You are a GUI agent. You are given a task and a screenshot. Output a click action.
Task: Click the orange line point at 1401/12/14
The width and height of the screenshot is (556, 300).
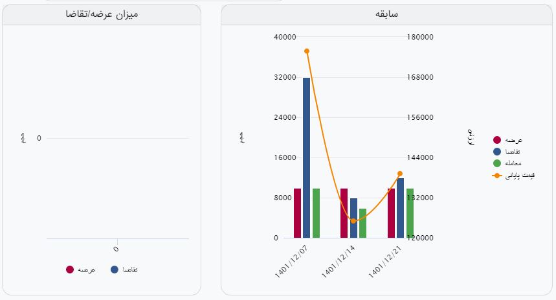click(353, 221)
